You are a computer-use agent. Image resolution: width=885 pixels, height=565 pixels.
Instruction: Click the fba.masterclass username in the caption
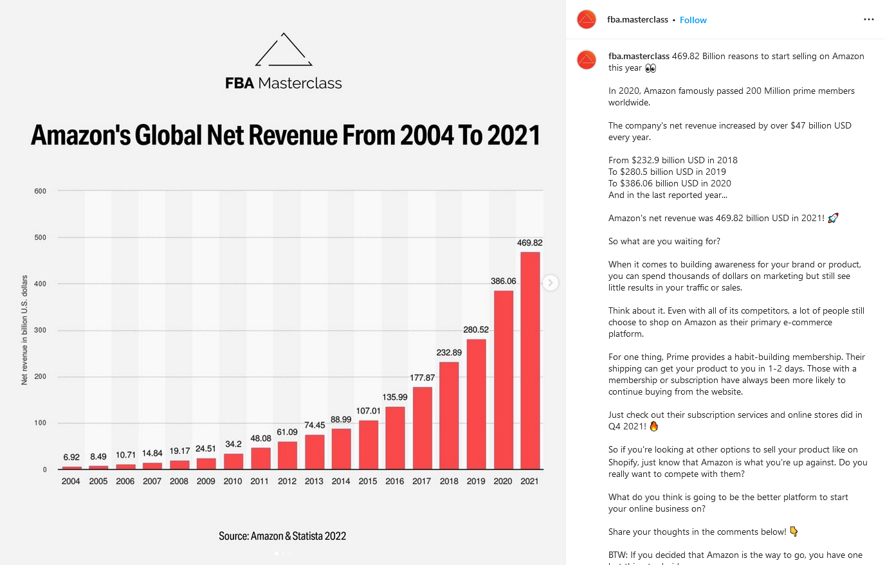639,57
